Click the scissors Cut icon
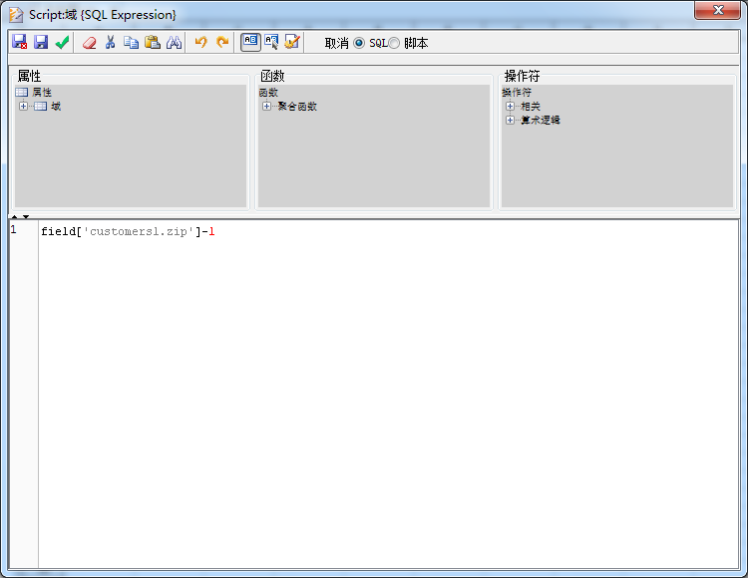This screenshot has height=578, width=748. (x=110, y=43)
